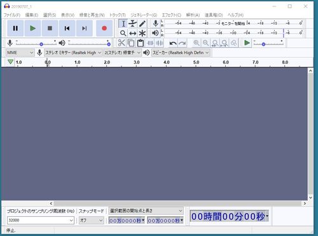Open the Tools (道具箱) menu

[214, 15]
